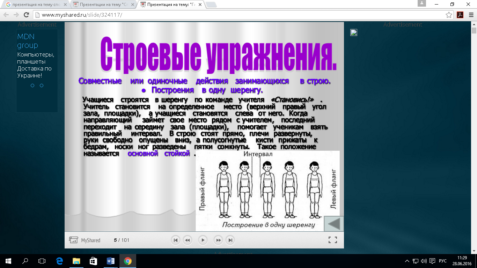The height and width of the screenshot is (268, 477).
Task: Switch to the second presentations tab
Action: click(x=102, y=5)
